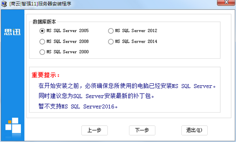236x142 pixels.
Task: Exit installer via 退出(X) button
Action: 194,130
